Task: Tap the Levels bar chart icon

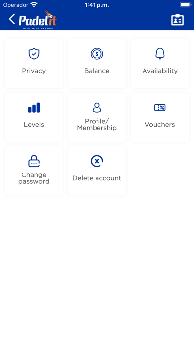Action: tap(34, 108)
